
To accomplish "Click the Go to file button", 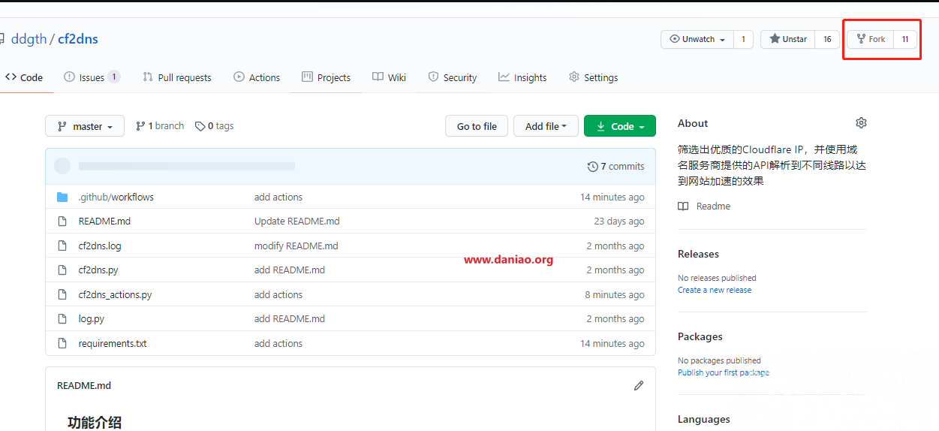I will (x=477, y=126).
